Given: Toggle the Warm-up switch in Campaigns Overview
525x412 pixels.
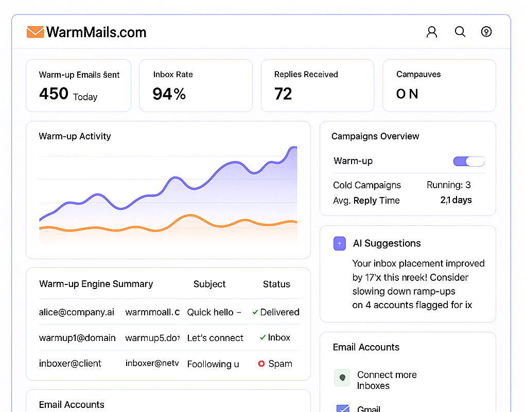Looking at the screenshot, I should click(x=469, y=161).
